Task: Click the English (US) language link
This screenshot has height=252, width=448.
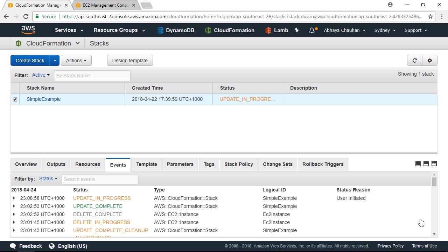Action: (x=72, y=246)
